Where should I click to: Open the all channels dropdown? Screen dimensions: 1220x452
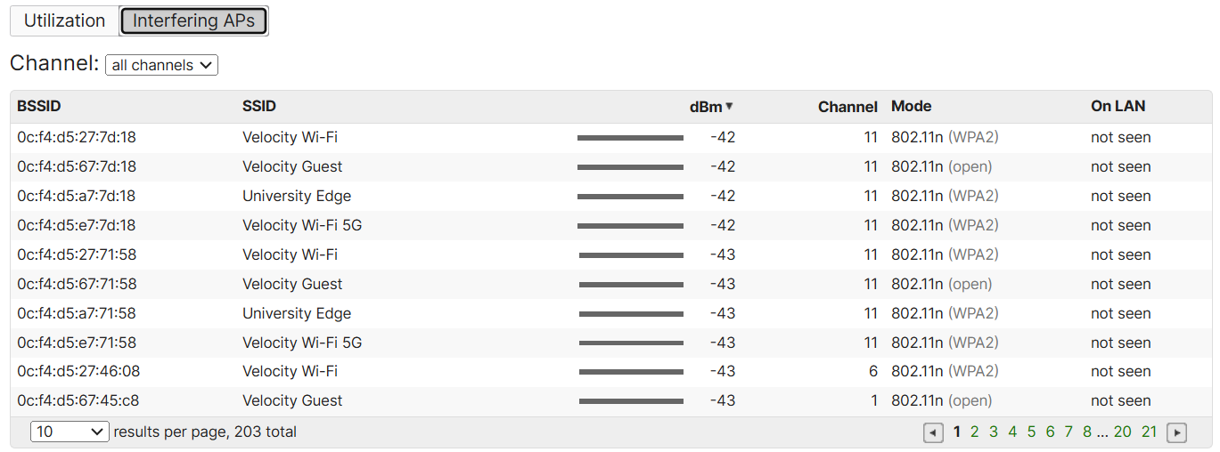pos(161,65)
